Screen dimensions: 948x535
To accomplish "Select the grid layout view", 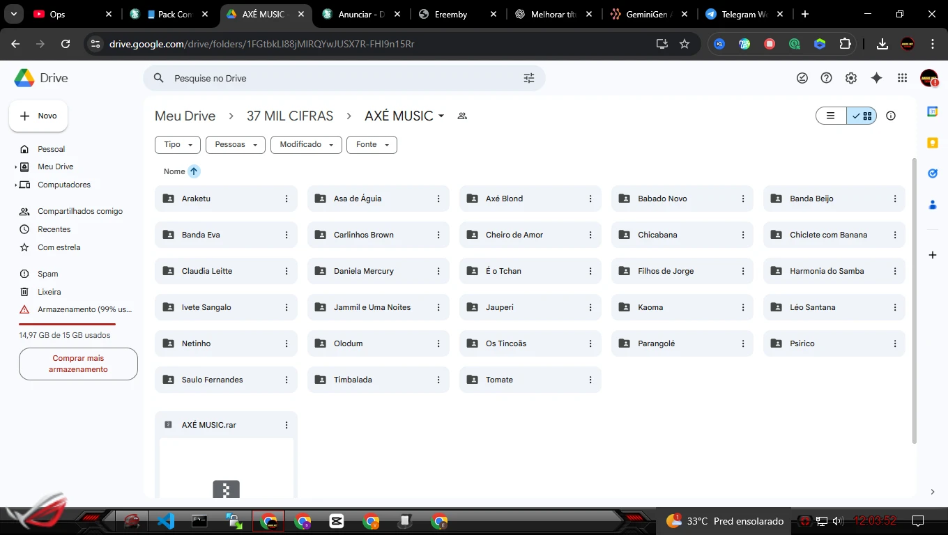I will click(x=862, y=116).
